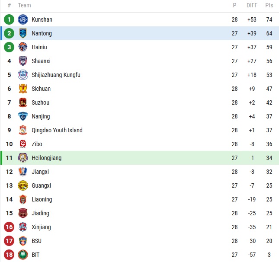
Task: Open the Hainiu team badge
Action: click(23, 47)
